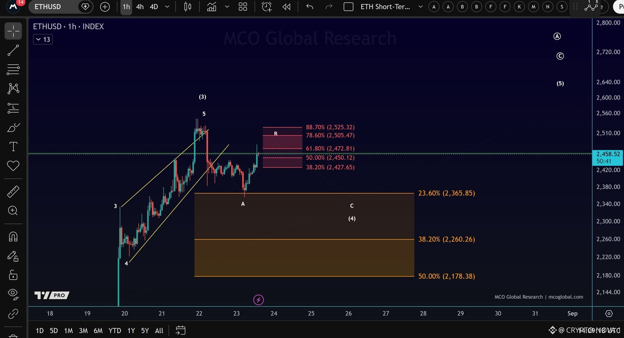The height and width of the screenshot is (338, 624).
Task: Open the link icon in left toolbar
Action: pyautogui.click(x=13, y=314)
